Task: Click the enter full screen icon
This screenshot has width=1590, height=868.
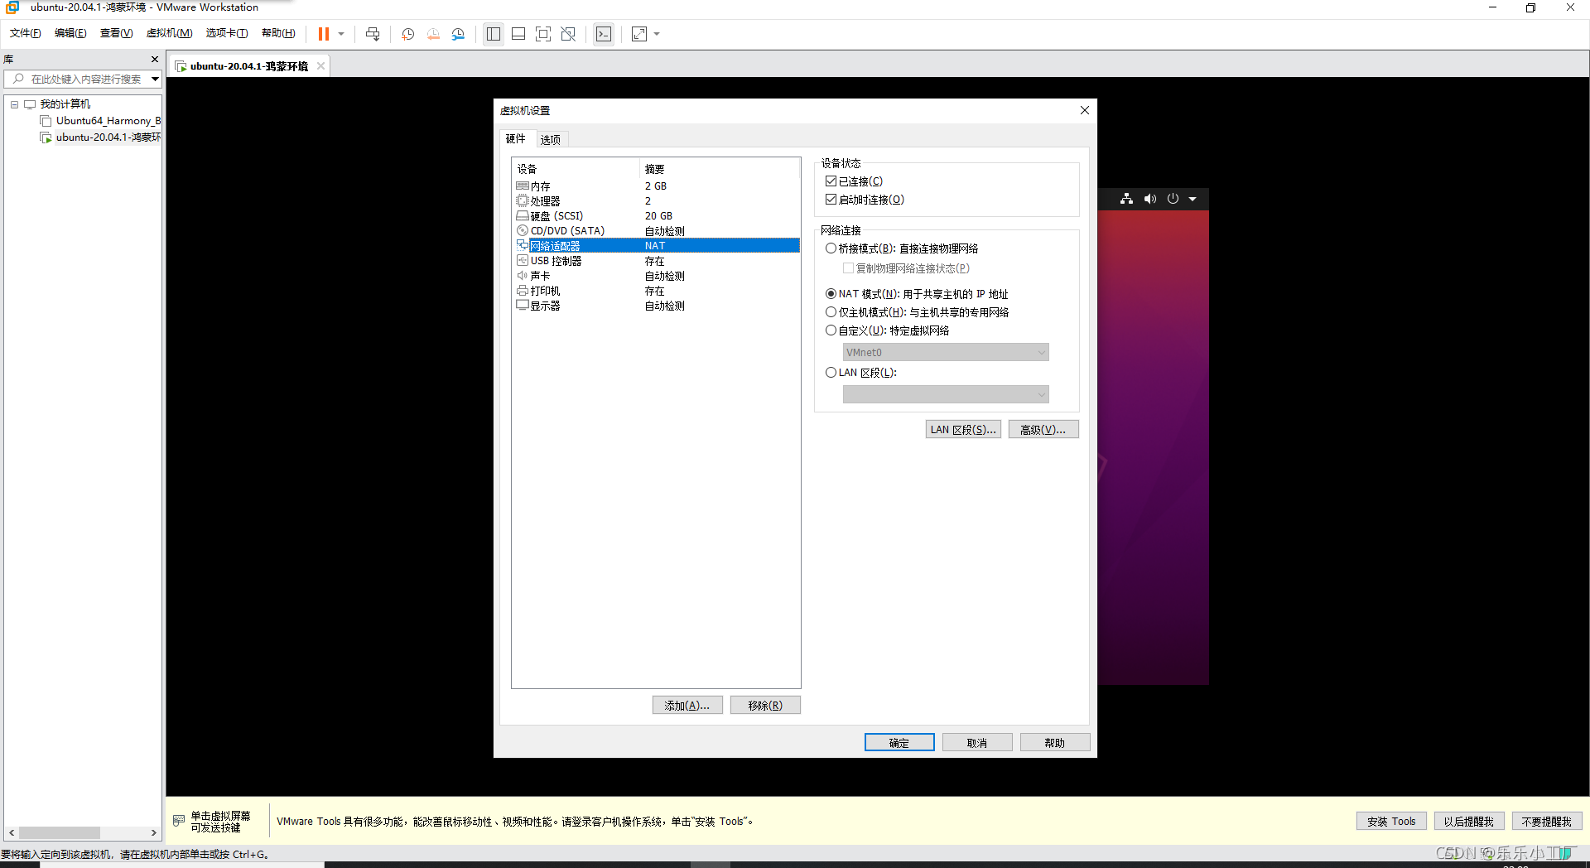Action: 543,34
